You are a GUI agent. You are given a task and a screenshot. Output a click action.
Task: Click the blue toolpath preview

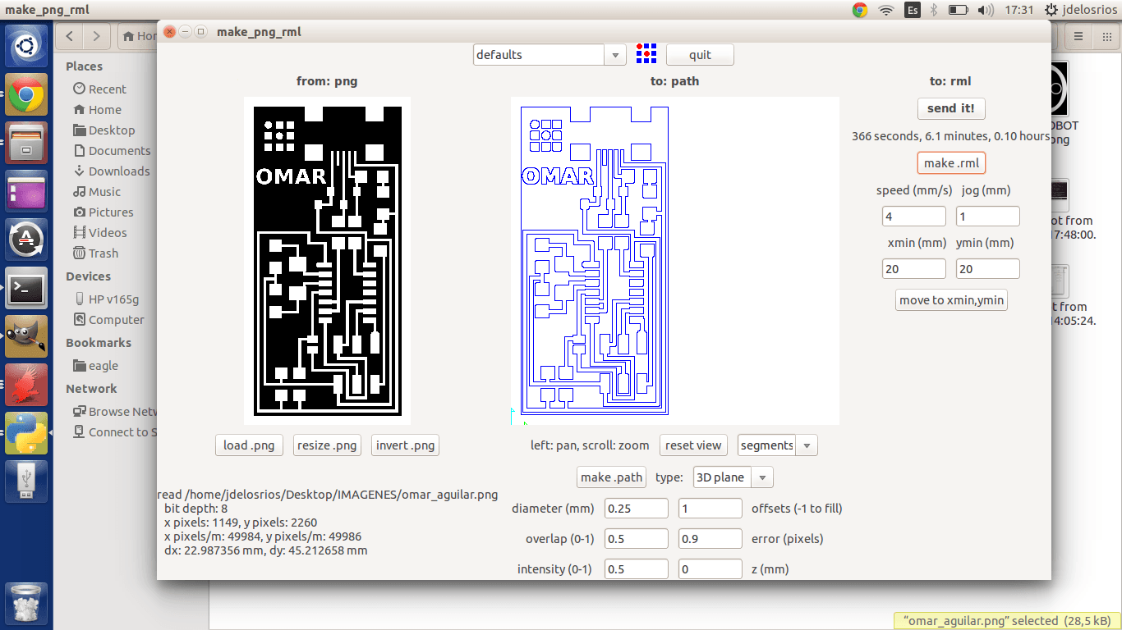click(675, 261)
